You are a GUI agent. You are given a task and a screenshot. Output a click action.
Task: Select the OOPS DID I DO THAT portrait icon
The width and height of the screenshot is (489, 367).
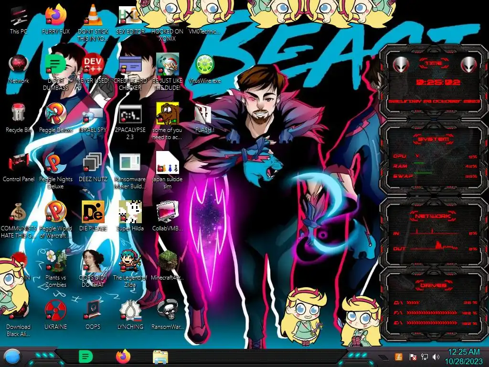tap(93, 269)
